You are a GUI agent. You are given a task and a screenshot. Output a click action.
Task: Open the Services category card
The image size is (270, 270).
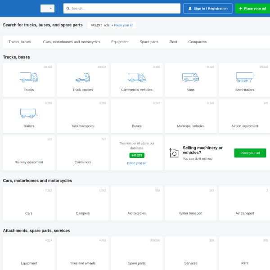(x=191, y=253)
